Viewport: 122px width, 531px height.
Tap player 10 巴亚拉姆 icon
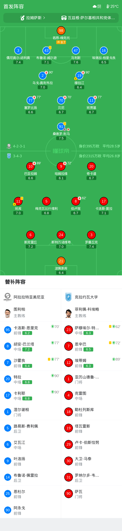point(31,166)
